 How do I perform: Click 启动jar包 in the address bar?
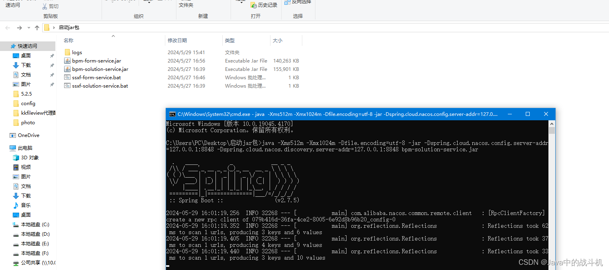(69, 28)
